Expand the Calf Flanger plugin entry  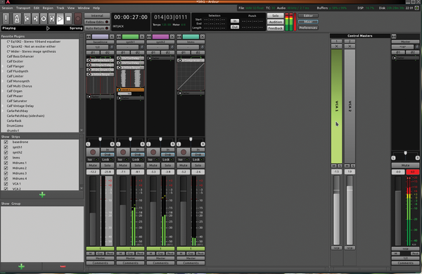pos(3,66)
